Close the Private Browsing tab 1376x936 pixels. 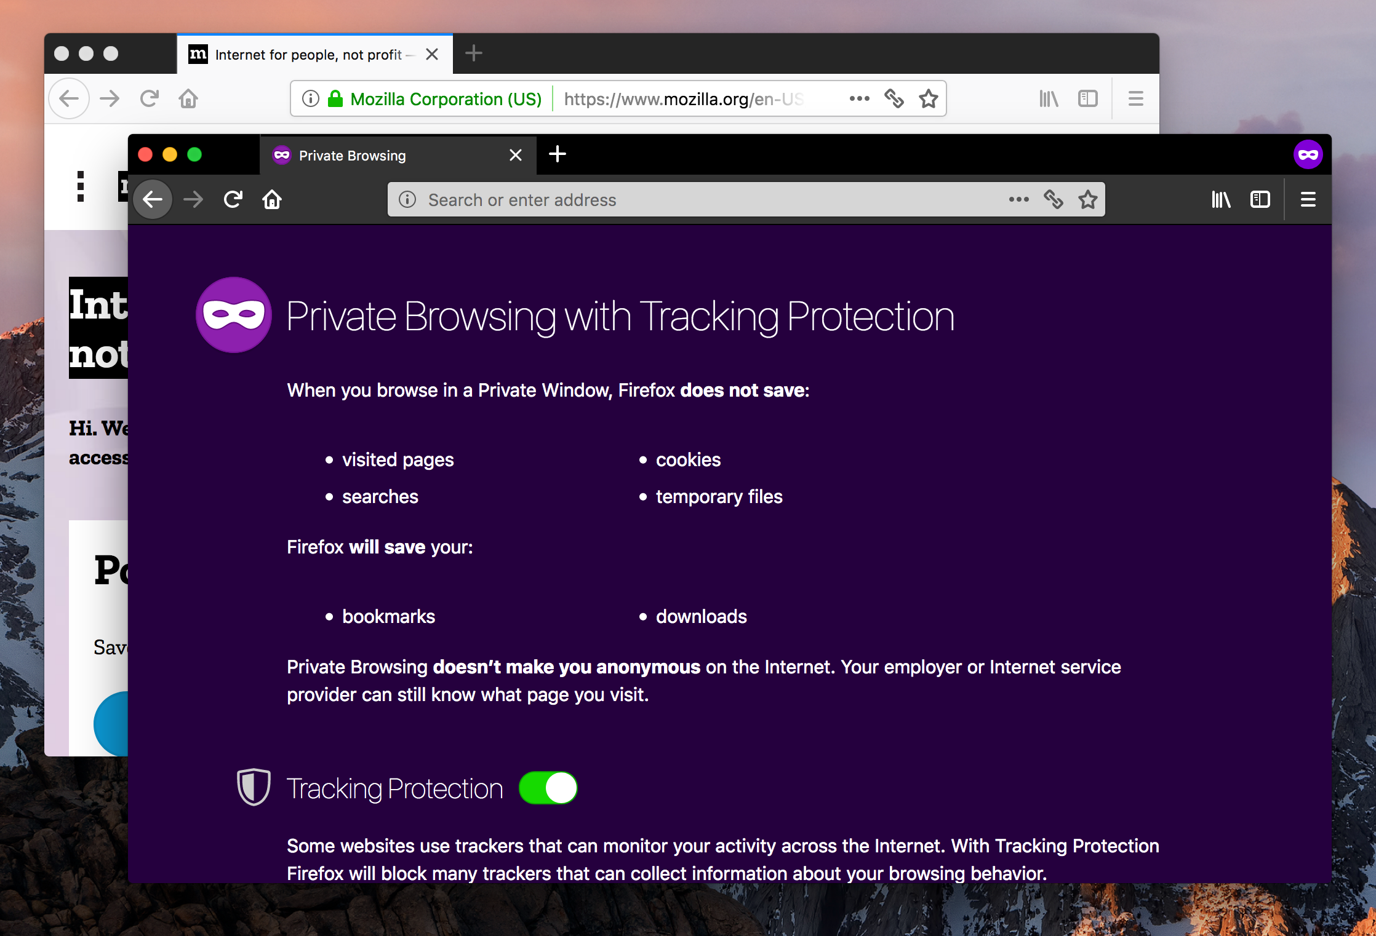click(516, 155)
